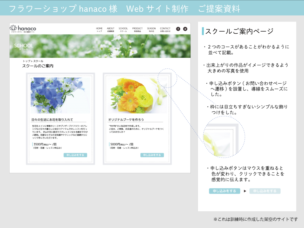
Task: Select the yellow bouquet course photo
Action: coord(137,95)
